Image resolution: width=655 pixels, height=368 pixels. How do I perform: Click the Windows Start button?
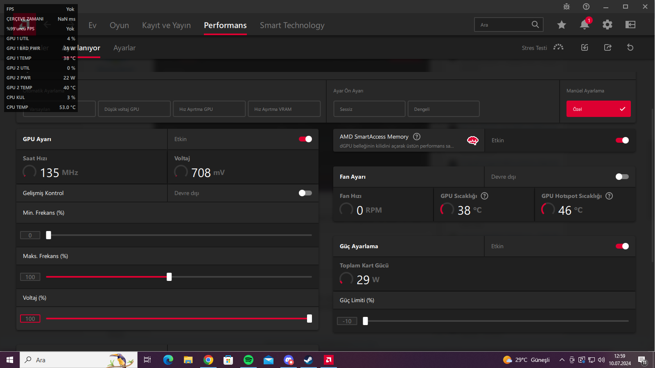click(x=10, y=360)
